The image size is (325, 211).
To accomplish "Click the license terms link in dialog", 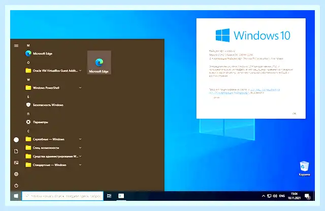I will pos(245,91).
